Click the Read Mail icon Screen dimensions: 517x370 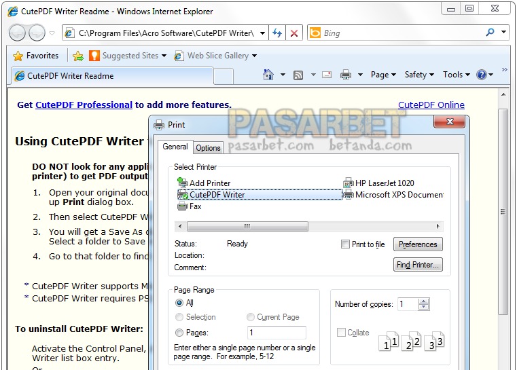coord(326,75)
